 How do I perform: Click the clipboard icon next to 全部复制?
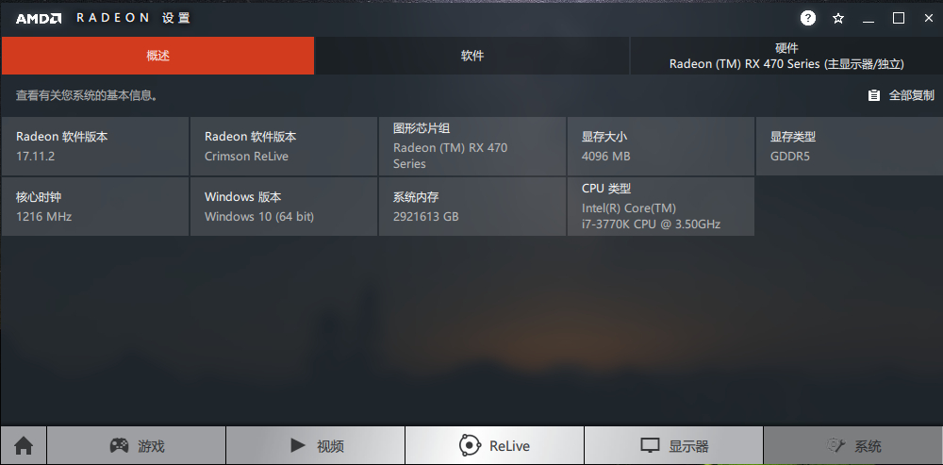(x=874, y=95)
